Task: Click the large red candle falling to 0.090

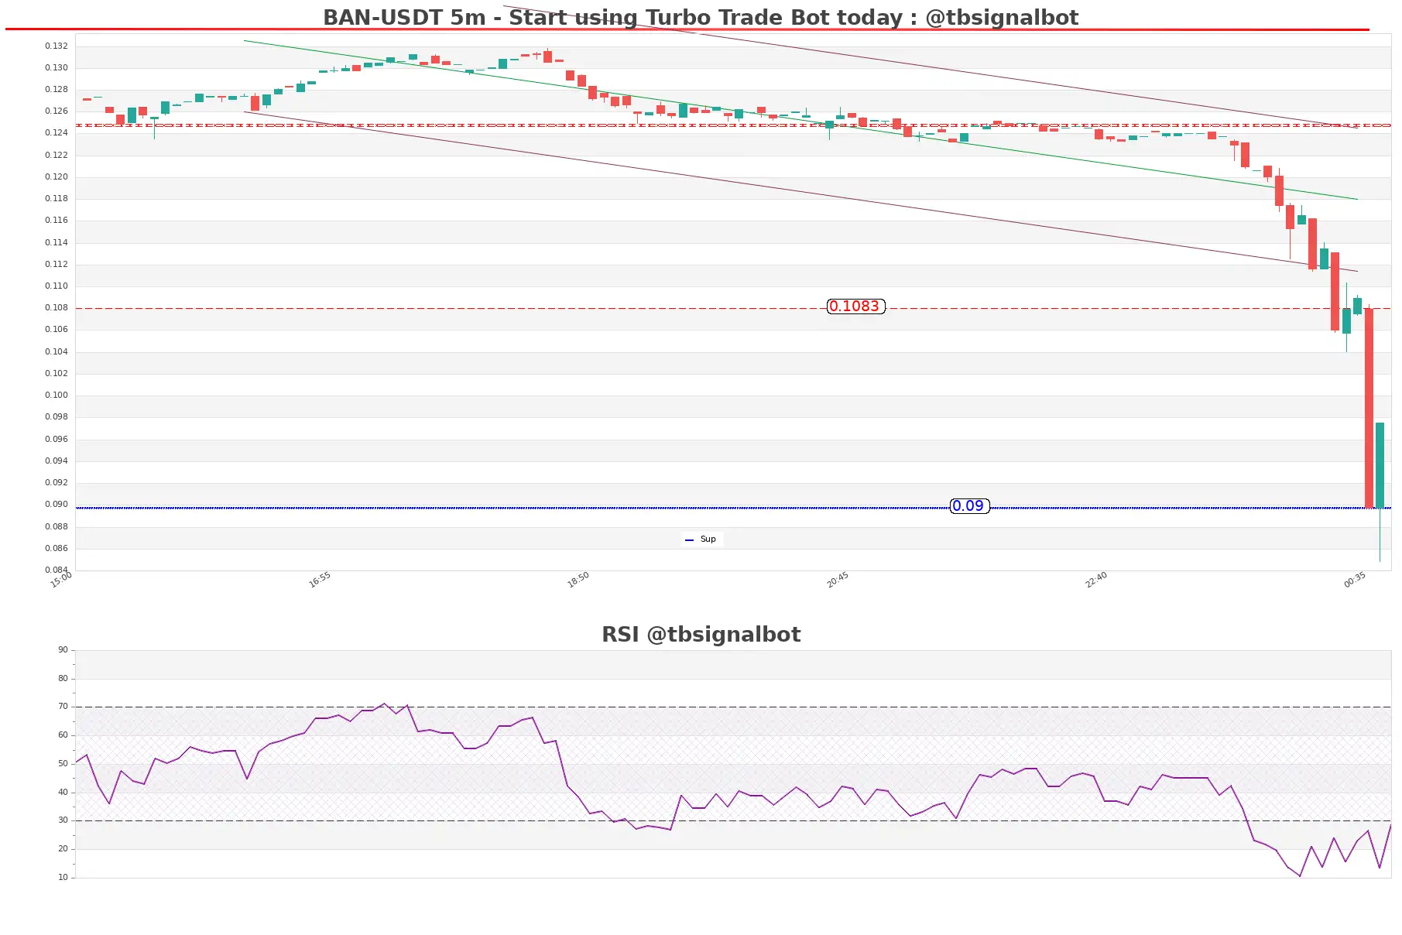Action: coord(1369,409)
